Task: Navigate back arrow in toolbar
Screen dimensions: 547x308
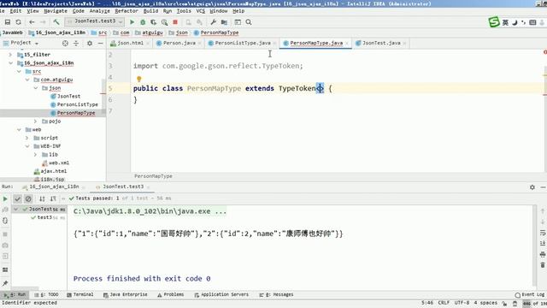Action: click(32, 22)
